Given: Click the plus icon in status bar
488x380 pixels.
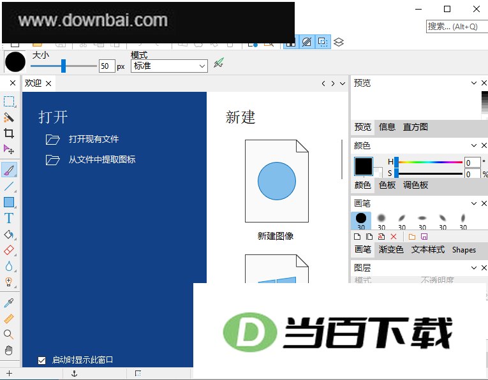Looking at the screenshot, I should point(10,374).
